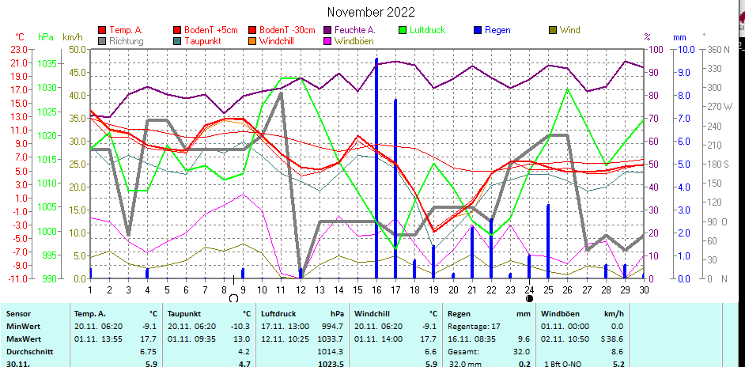This screenshot has height=367, width=745.
Task: Click the maximum rain value 9.6
Action: pos(524,339)
